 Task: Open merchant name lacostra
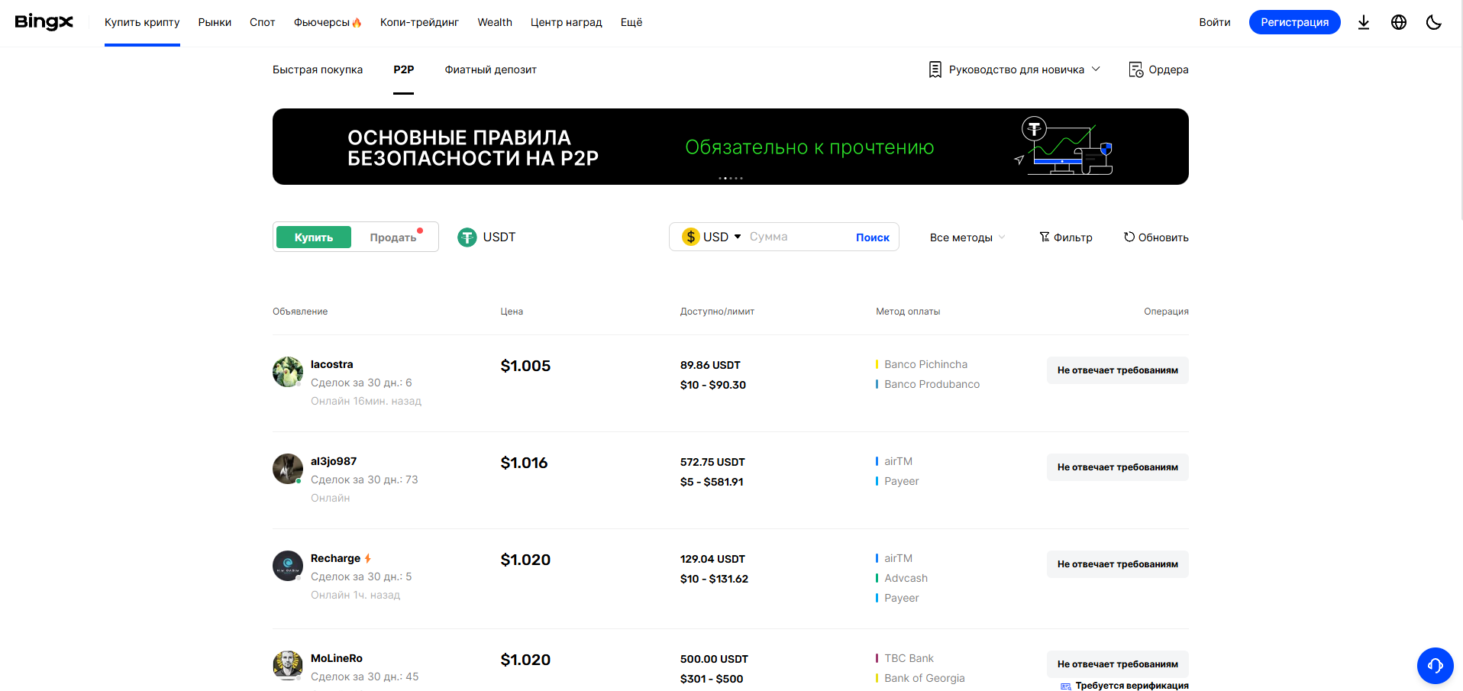pos(332,364)
